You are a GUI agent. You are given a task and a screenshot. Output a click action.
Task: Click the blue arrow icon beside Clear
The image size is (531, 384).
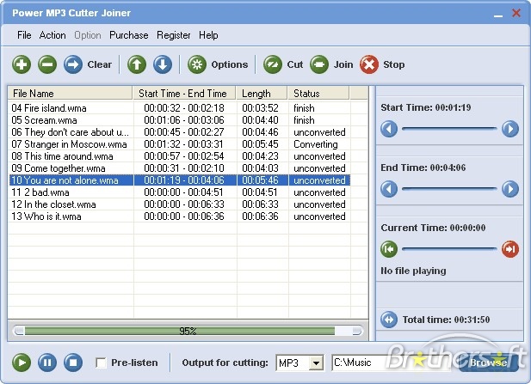[x=73, y=64]
